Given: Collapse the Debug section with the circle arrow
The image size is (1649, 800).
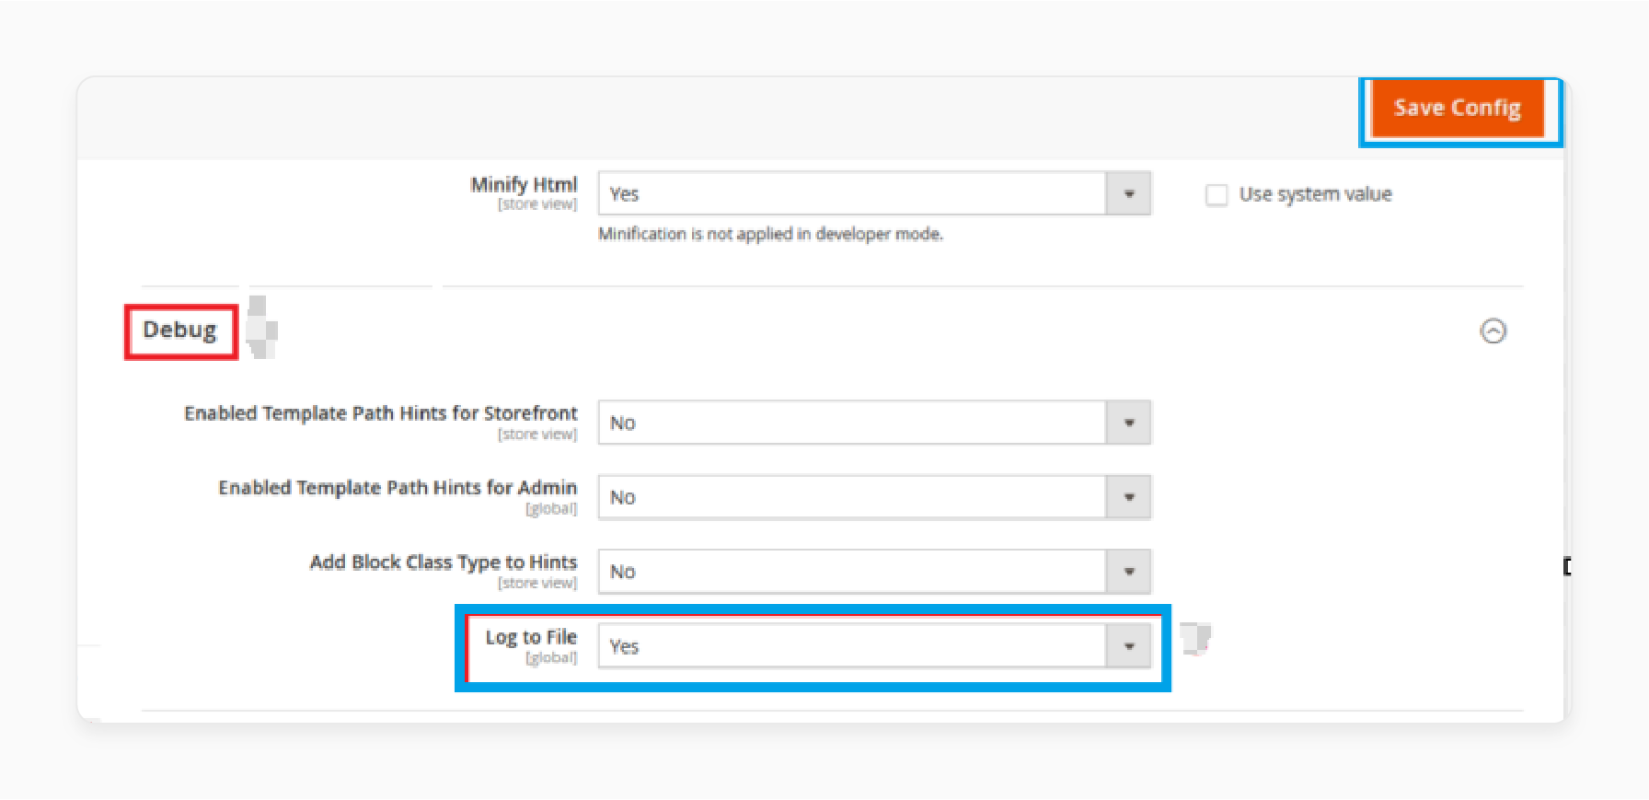Looking at the screenshot, I should (x=1493, y=331).
